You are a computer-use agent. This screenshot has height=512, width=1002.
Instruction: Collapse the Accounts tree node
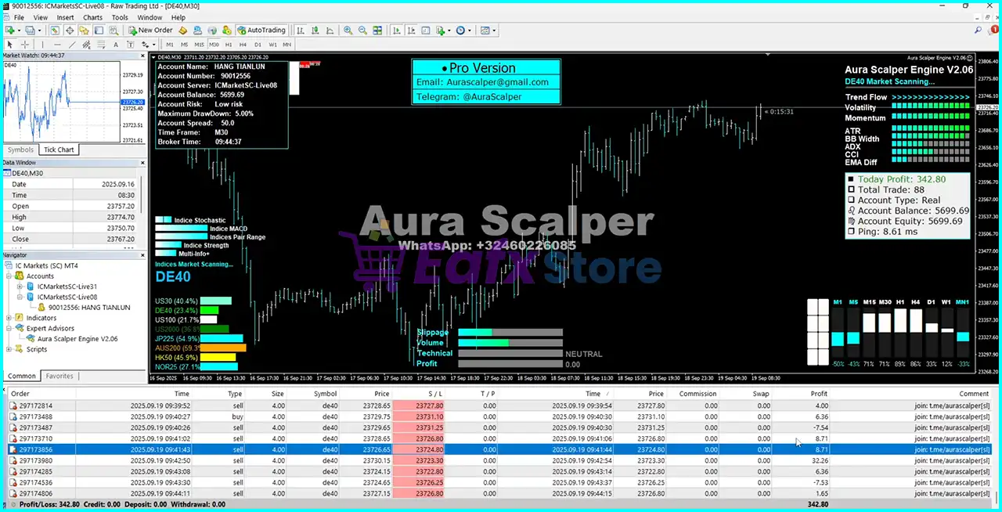9,276
